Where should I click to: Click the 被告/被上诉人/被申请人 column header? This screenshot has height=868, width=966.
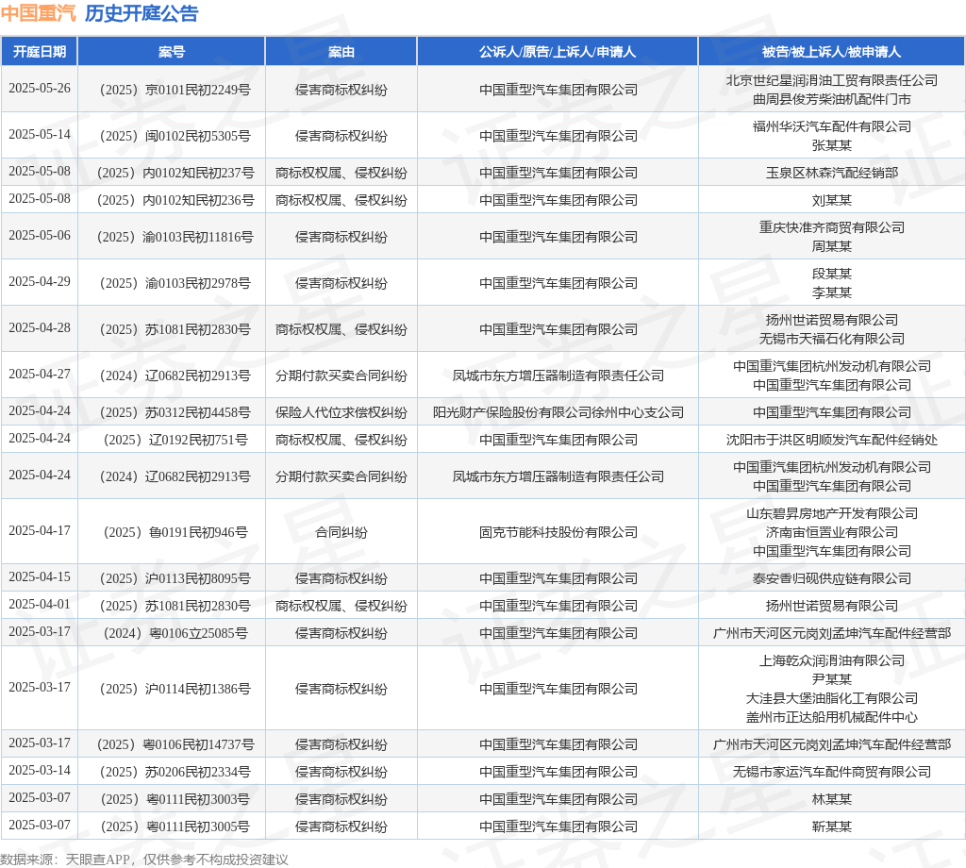pyautogui.click(x=832, y=52)
